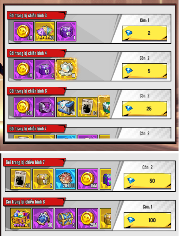Select the Wanted poster 30 icon

[x=21, y=179]
